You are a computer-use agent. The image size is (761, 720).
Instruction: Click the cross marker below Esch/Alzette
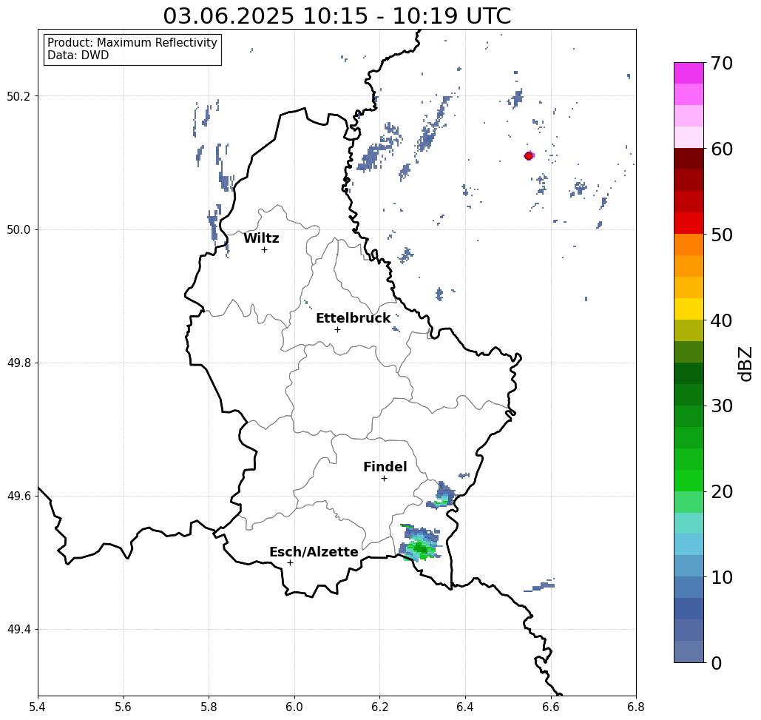290,563
